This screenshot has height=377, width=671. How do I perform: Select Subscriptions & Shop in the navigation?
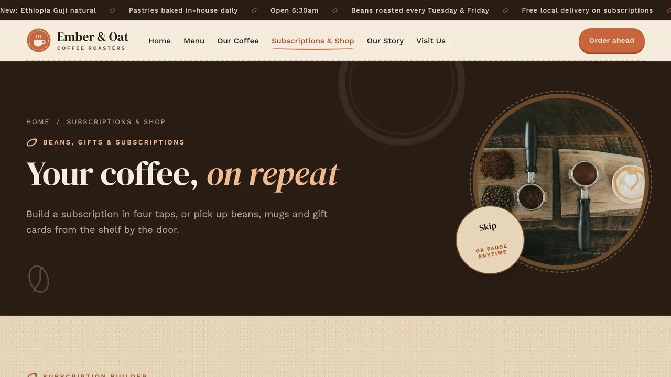(x=313, y=41)
